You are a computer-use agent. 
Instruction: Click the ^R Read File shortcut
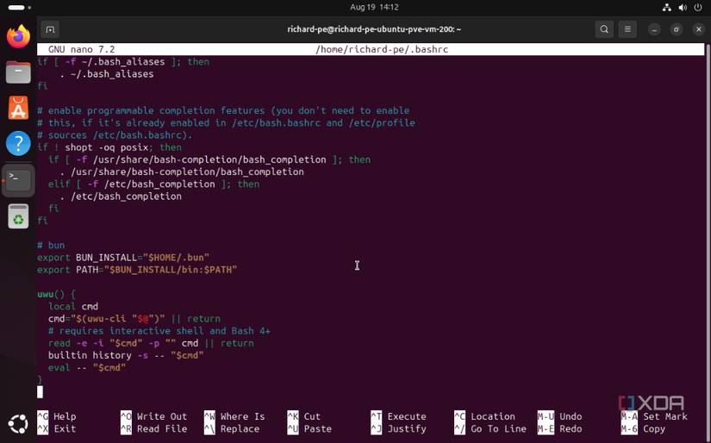(153, 428)
